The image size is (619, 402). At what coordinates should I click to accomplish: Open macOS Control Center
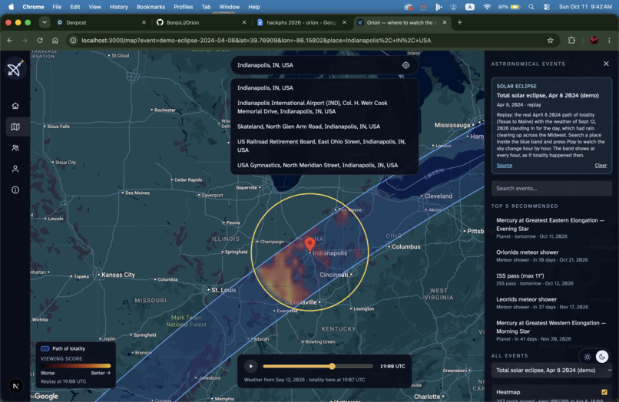546,7
